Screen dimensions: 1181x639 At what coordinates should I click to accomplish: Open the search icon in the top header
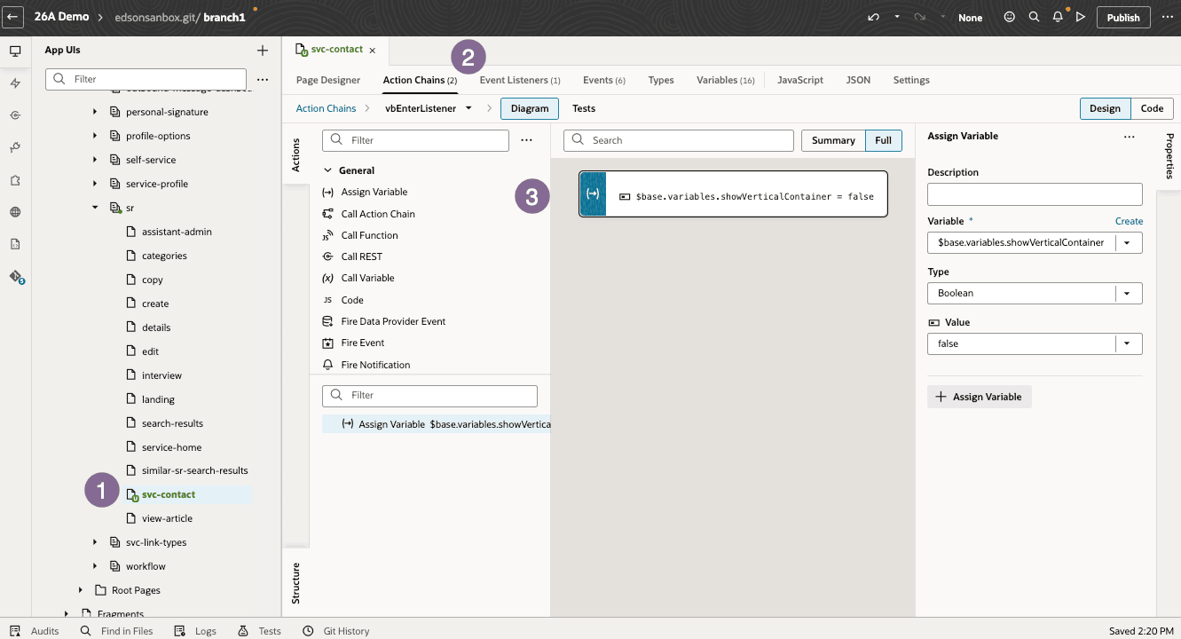(1033, 16)
